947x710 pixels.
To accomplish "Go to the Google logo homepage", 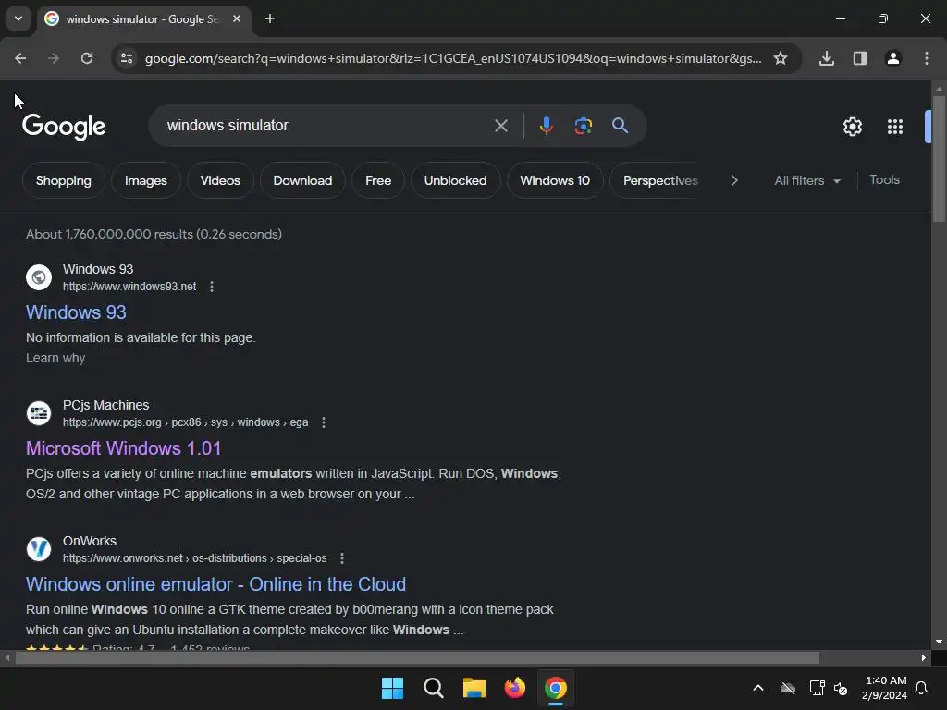I will pos(64,127).
